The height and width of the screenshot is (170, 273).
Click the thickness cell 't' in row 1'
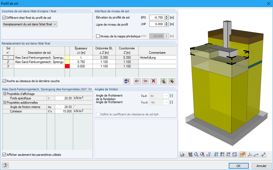tap(81, 57)
